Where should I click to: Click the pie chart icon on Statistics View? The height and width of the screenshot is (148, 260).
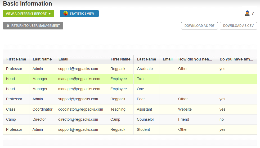(x=66, y=14)
